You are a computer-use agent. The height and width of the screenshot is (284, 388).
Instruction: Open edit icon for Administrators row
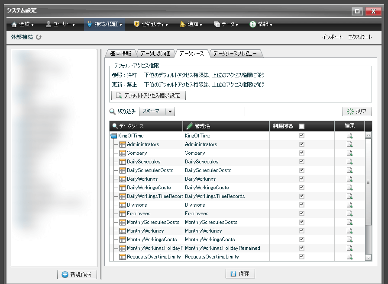[x=349, y=144]
